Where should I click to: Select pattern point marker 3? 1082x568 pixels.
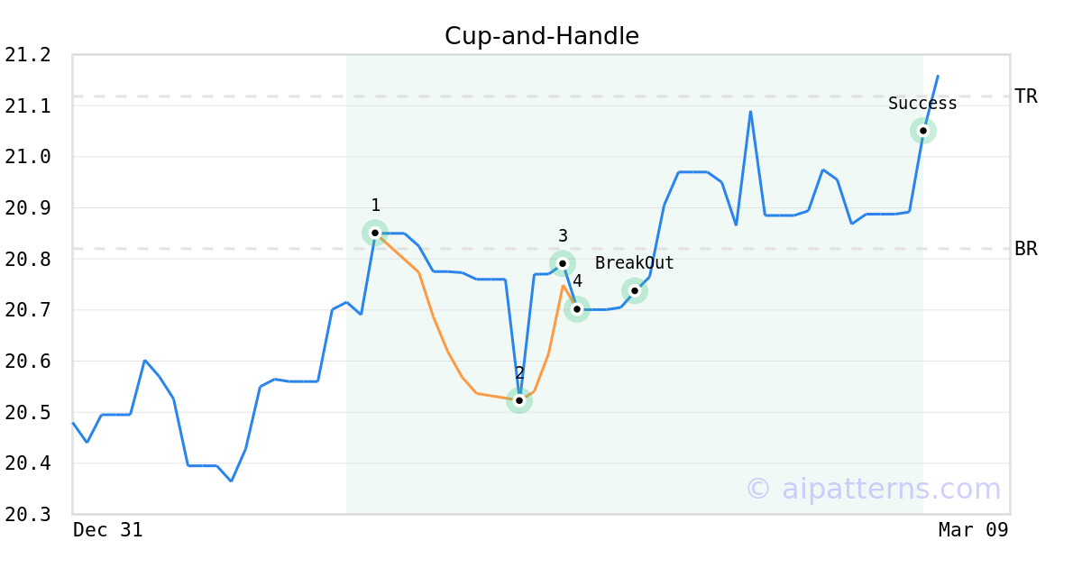[563, 263]
